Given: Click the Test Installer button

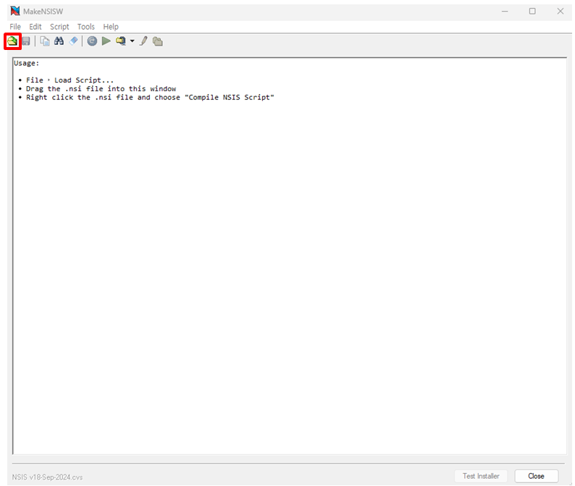Looking at the screenshot, I should [481, 476].
